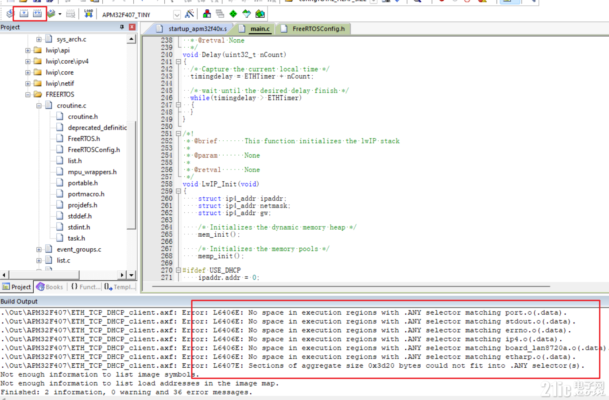Build the target

coord(23,13)
